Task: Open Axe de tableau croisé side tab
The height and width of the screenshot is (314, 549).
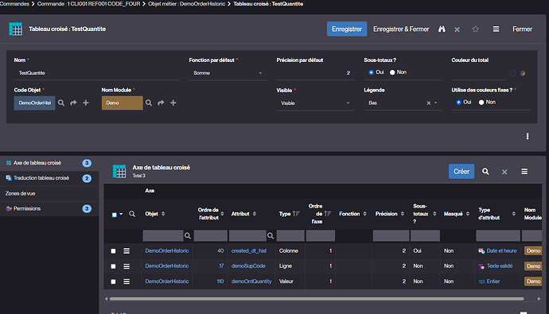Action: [49, 163]
